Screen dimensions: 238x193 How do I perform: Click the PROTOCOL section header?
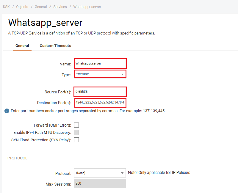(x=17, y=158)
